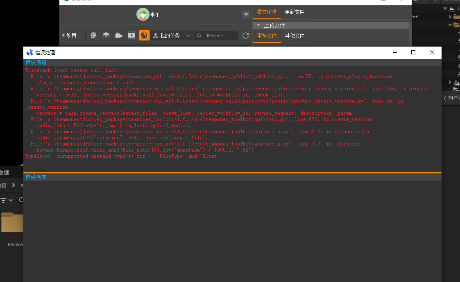This screenshot has height=282, width=460.
Task: Open the 我的任务 dropdown
Action: click(172, 36)
